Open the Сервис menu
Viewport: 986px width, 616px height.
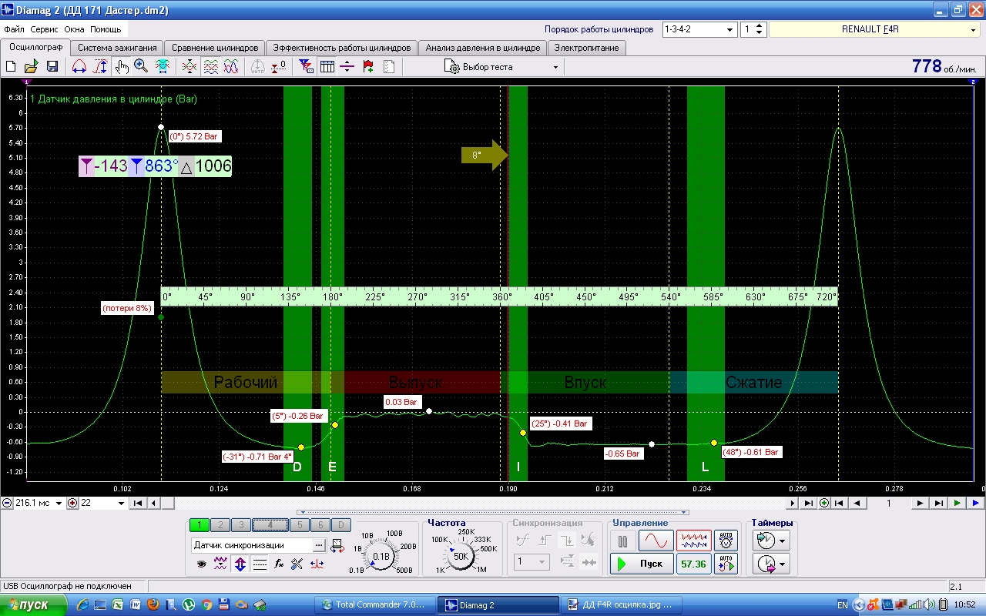coord(45,29)
